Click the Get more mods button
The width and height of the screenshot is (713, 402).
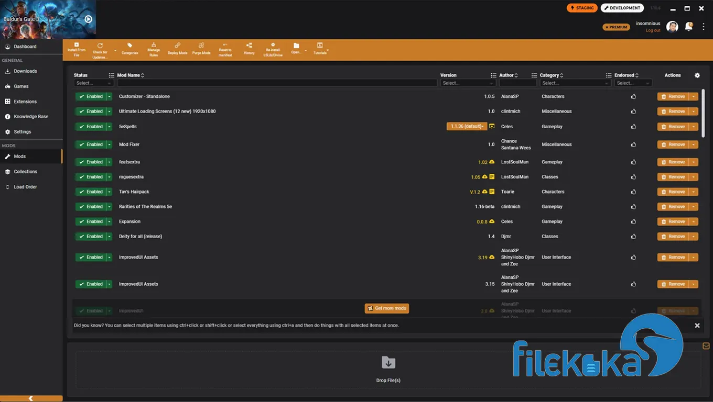click(387, 308)
